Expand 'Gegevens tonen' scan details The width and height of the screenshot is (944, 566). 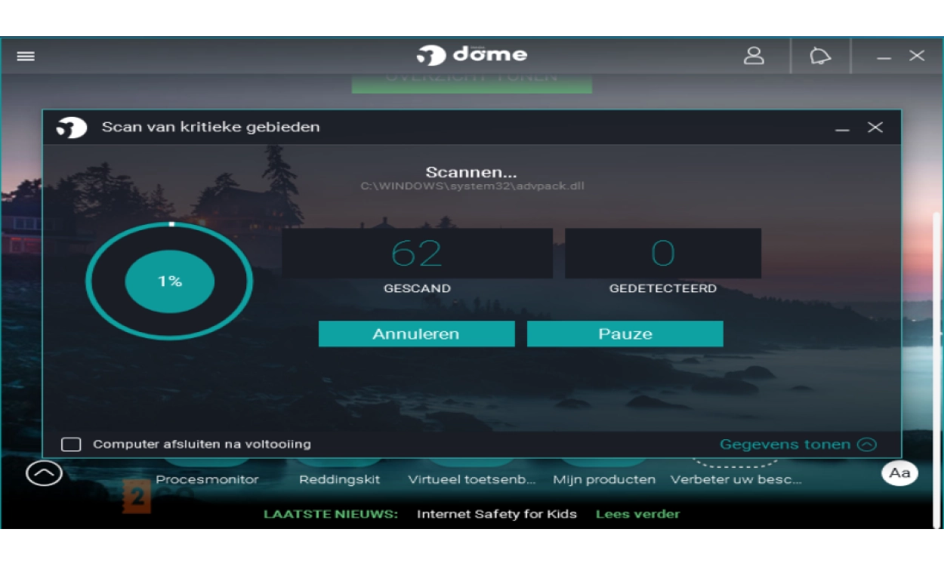coord(797,444)
